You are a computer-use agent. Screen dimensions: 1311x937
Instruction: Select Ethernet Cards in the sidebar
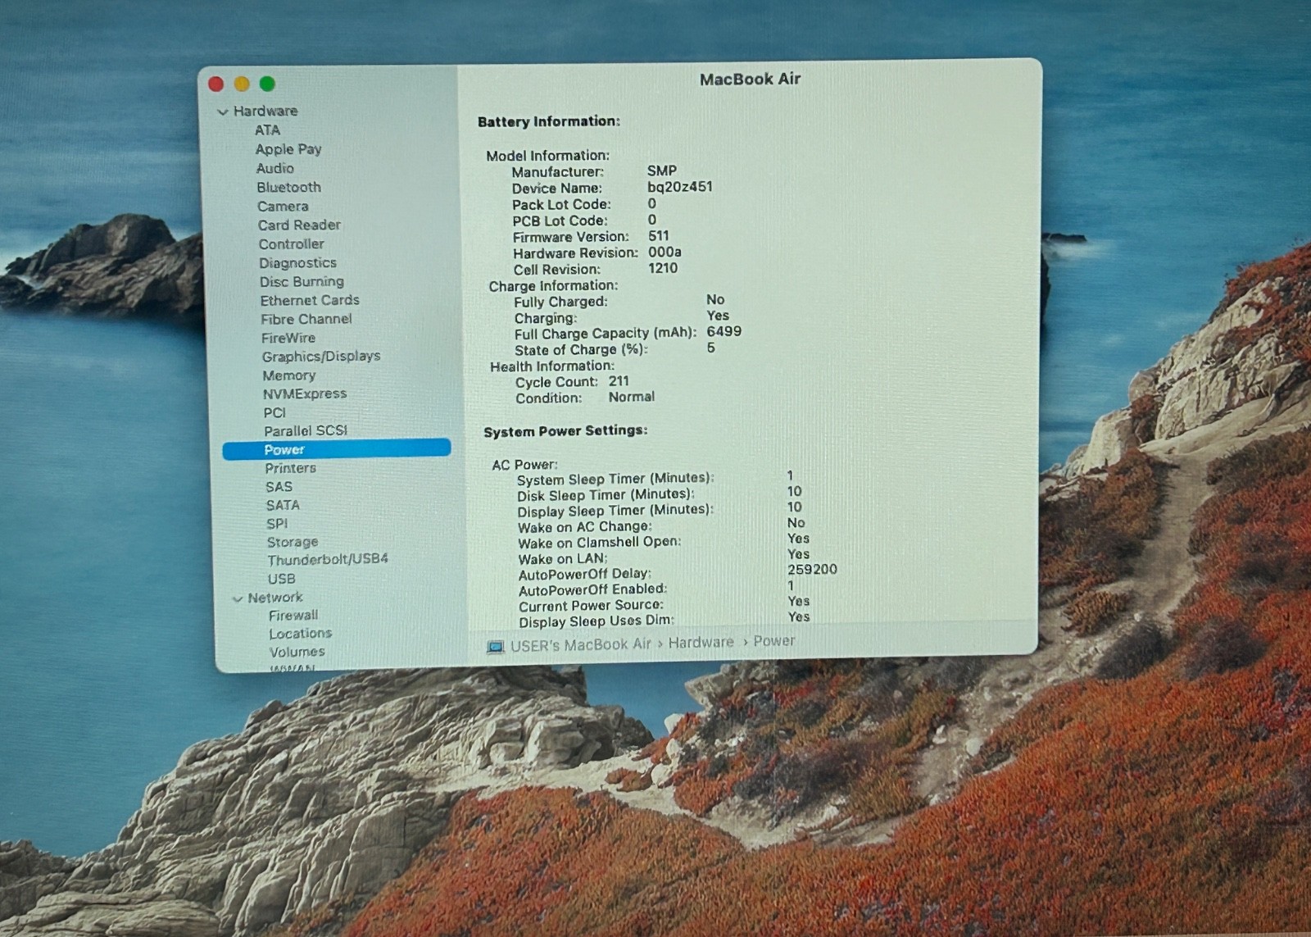tap(310, 301)
